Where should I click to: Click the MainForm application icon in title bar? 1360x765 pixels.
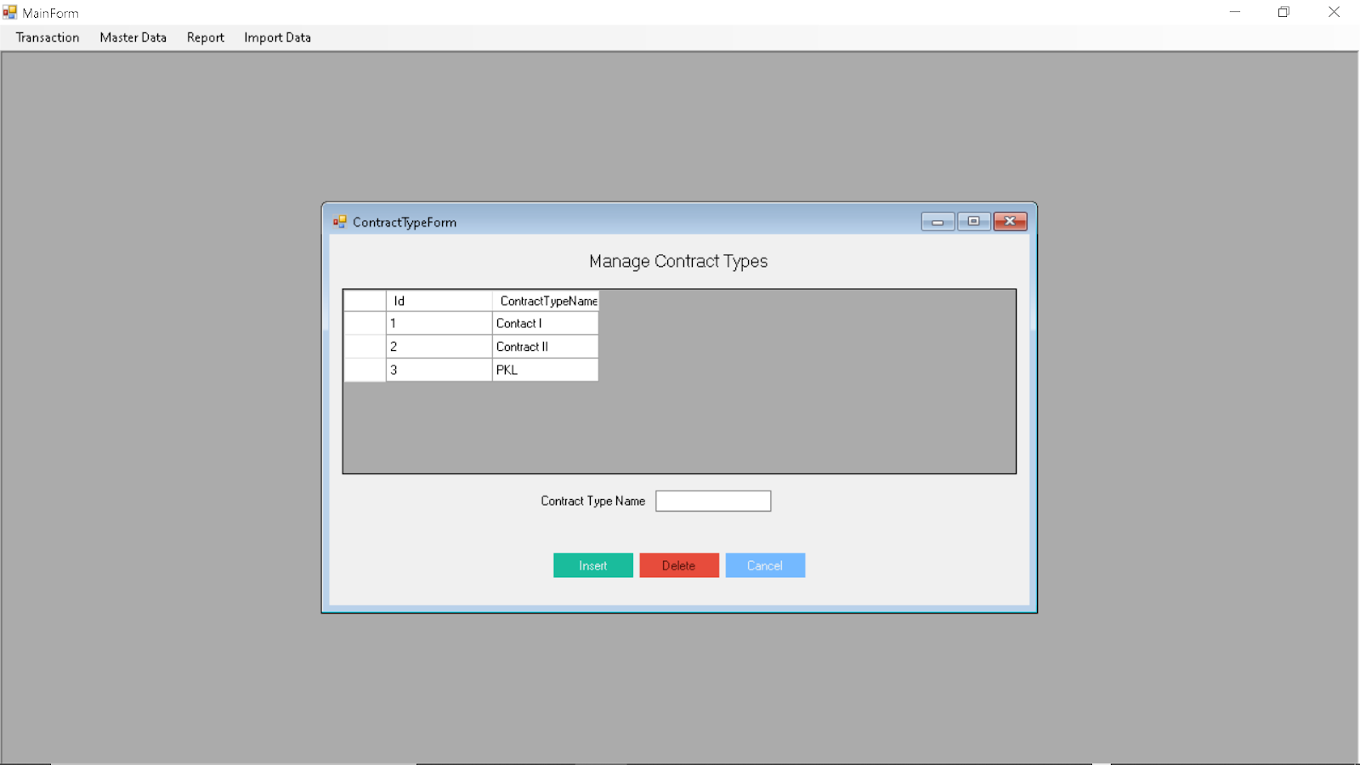click(x=10, y=13)
